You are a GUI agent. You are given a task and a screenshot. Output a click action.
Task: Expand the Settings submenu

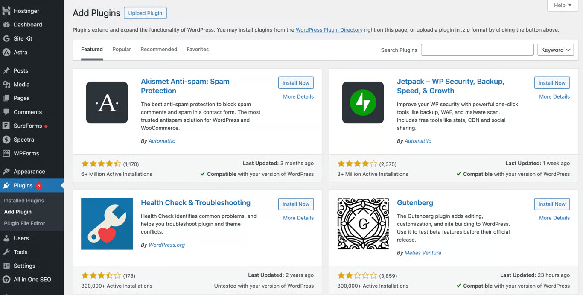click(x=23, y=266)
